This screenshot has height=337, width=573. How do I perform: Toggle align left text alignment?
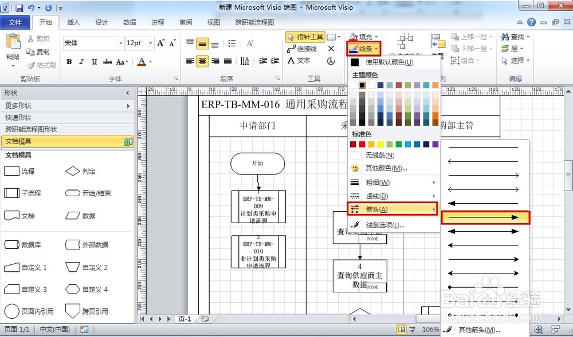[x=190, y=61]
